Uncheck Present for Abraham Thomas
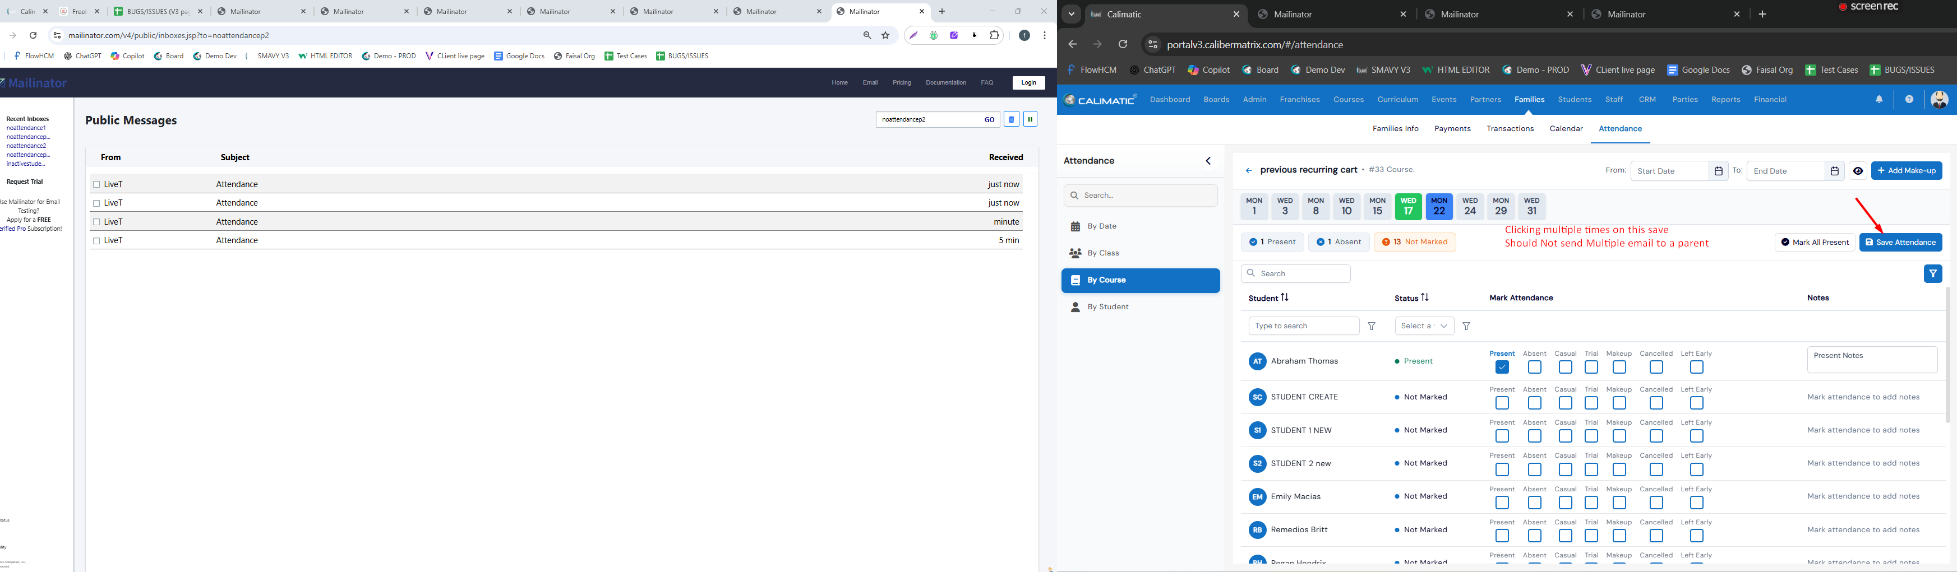Viewport: 1957px width, 572px height. pyautogui.click(x=1502, y=367)
